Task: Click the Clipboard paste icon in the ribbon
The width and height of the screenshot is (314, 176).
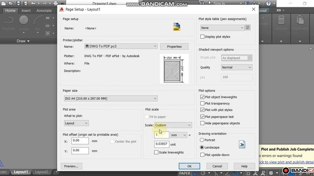Action: [300, 22]
